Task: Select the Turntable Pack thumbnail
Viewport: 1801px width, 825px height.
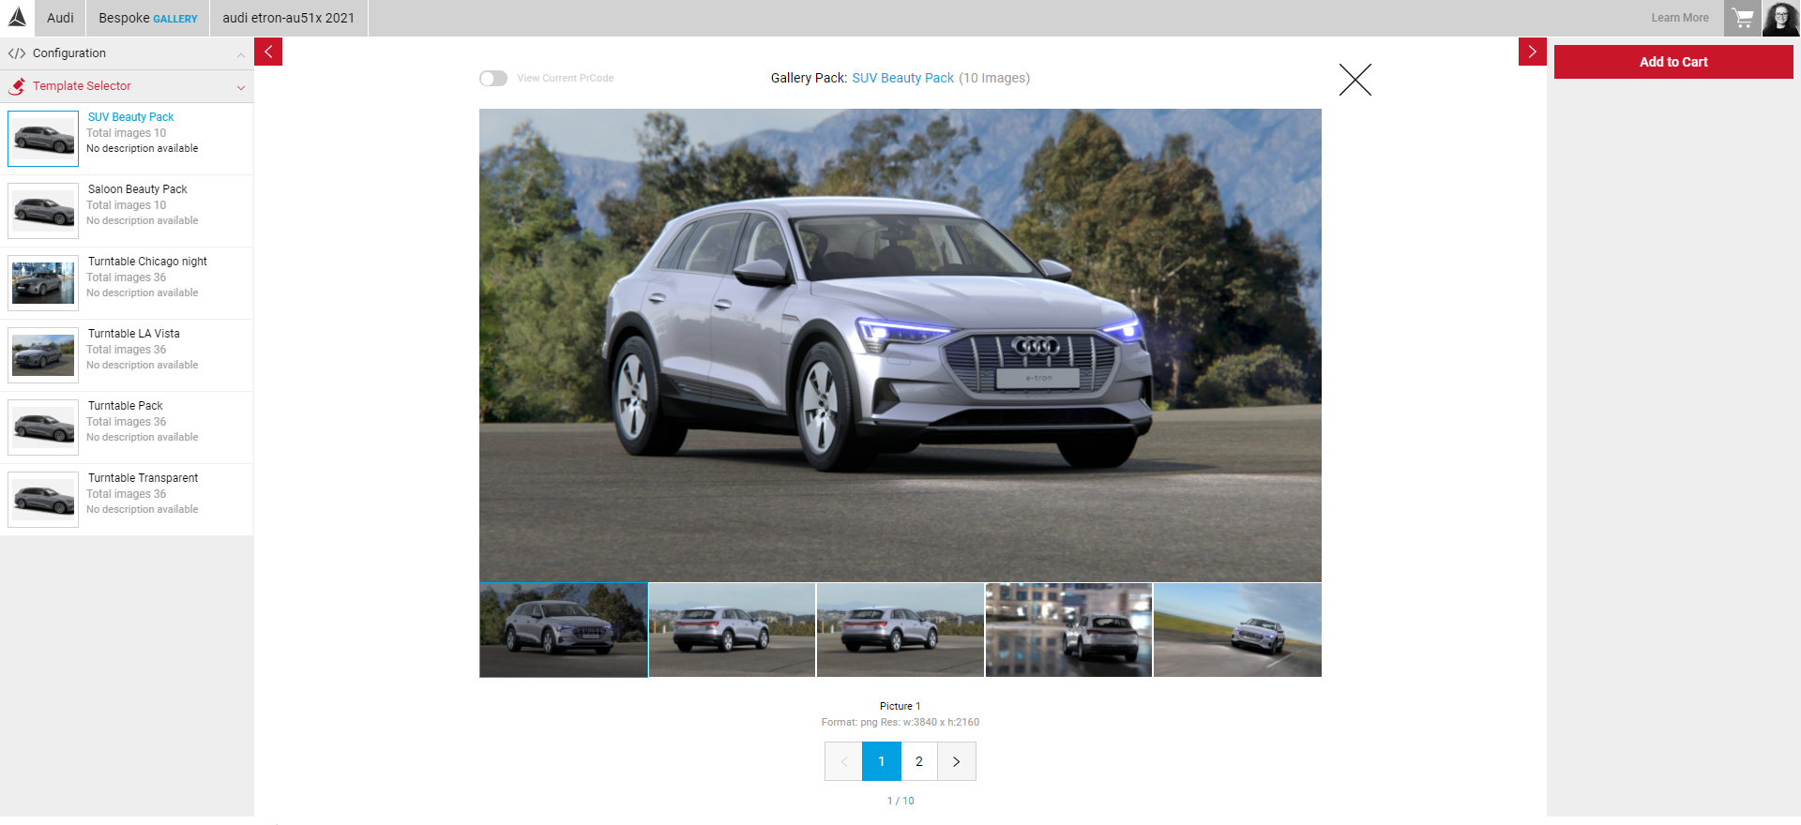Action: 43,427
